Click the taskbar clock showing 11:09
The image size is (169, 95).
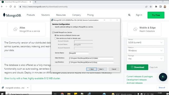tap(160, 93)
